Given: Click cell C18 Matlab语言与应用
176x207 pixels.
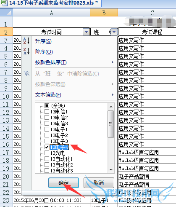Looking at the screenshot, I should point(147,160).
